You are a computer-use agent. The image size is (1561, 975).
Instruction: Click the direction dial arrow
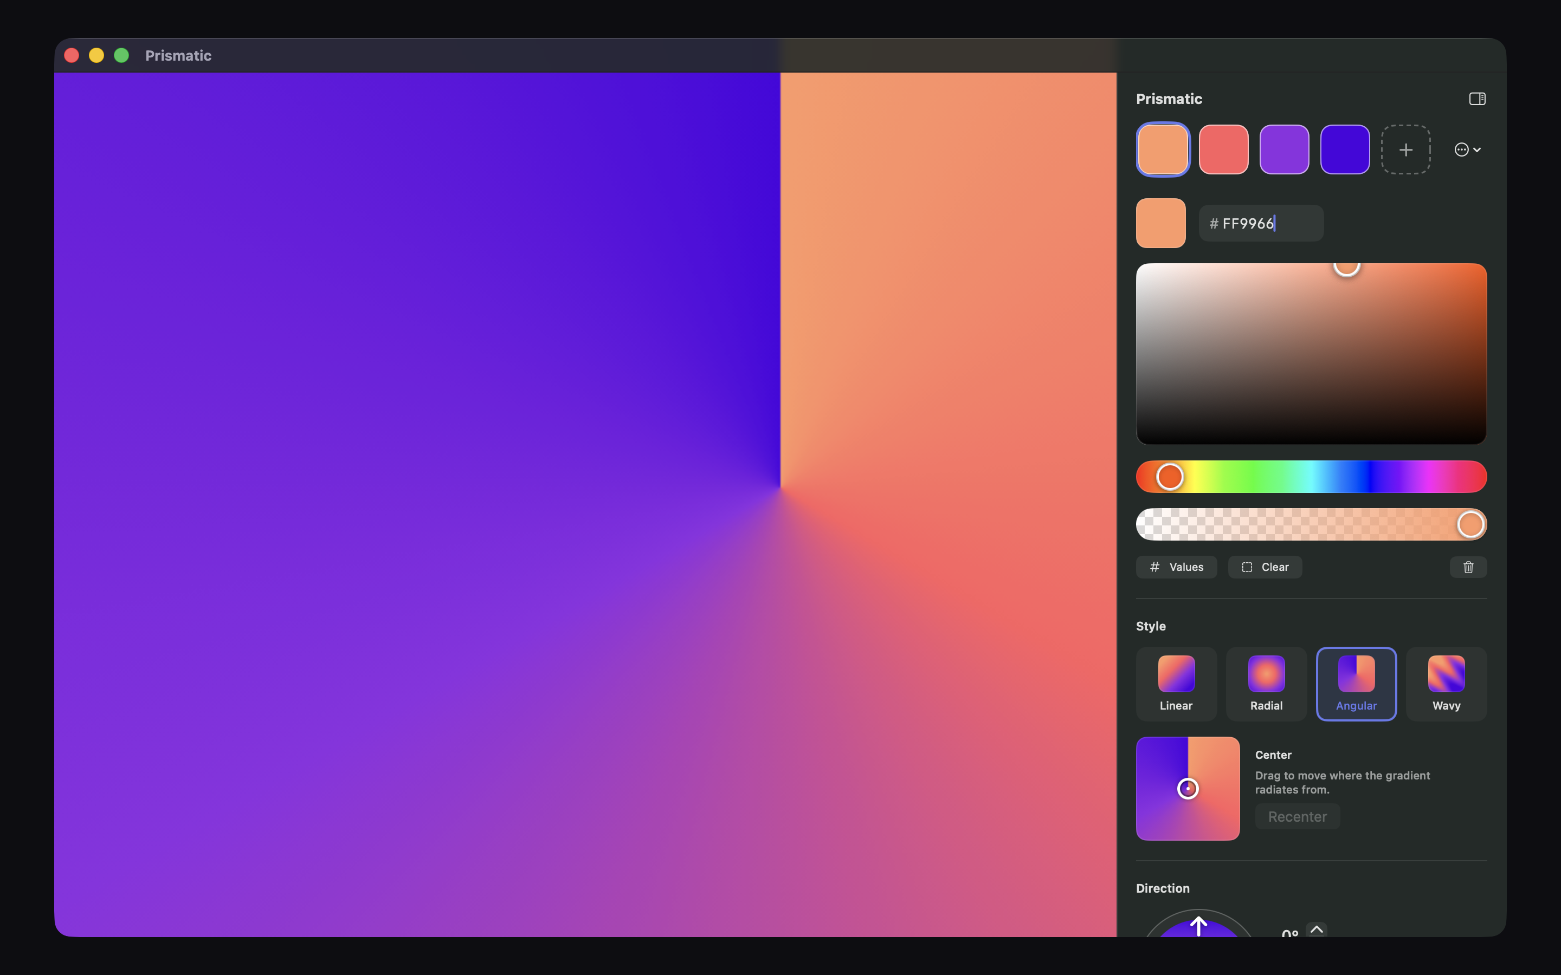1198,927
